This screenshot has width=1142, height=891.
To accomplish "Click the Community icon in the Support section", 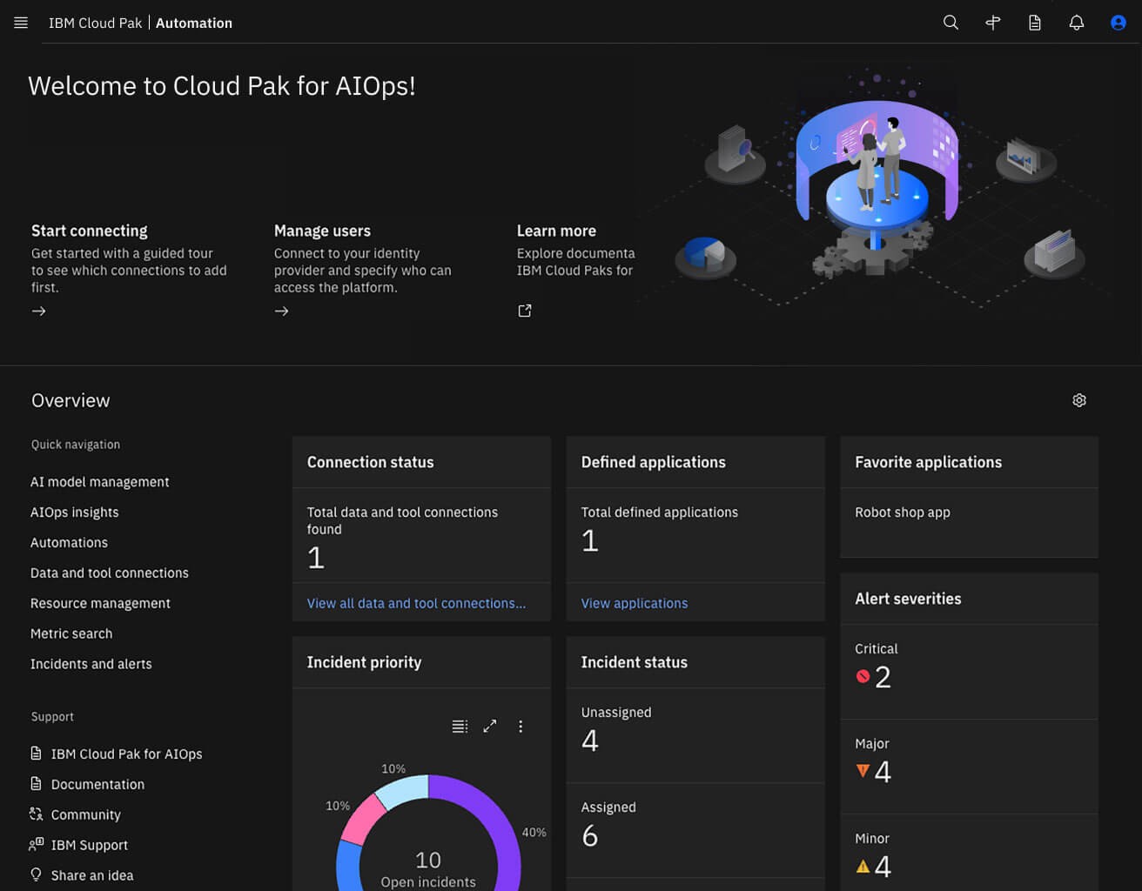I will [x=35, y=814].
